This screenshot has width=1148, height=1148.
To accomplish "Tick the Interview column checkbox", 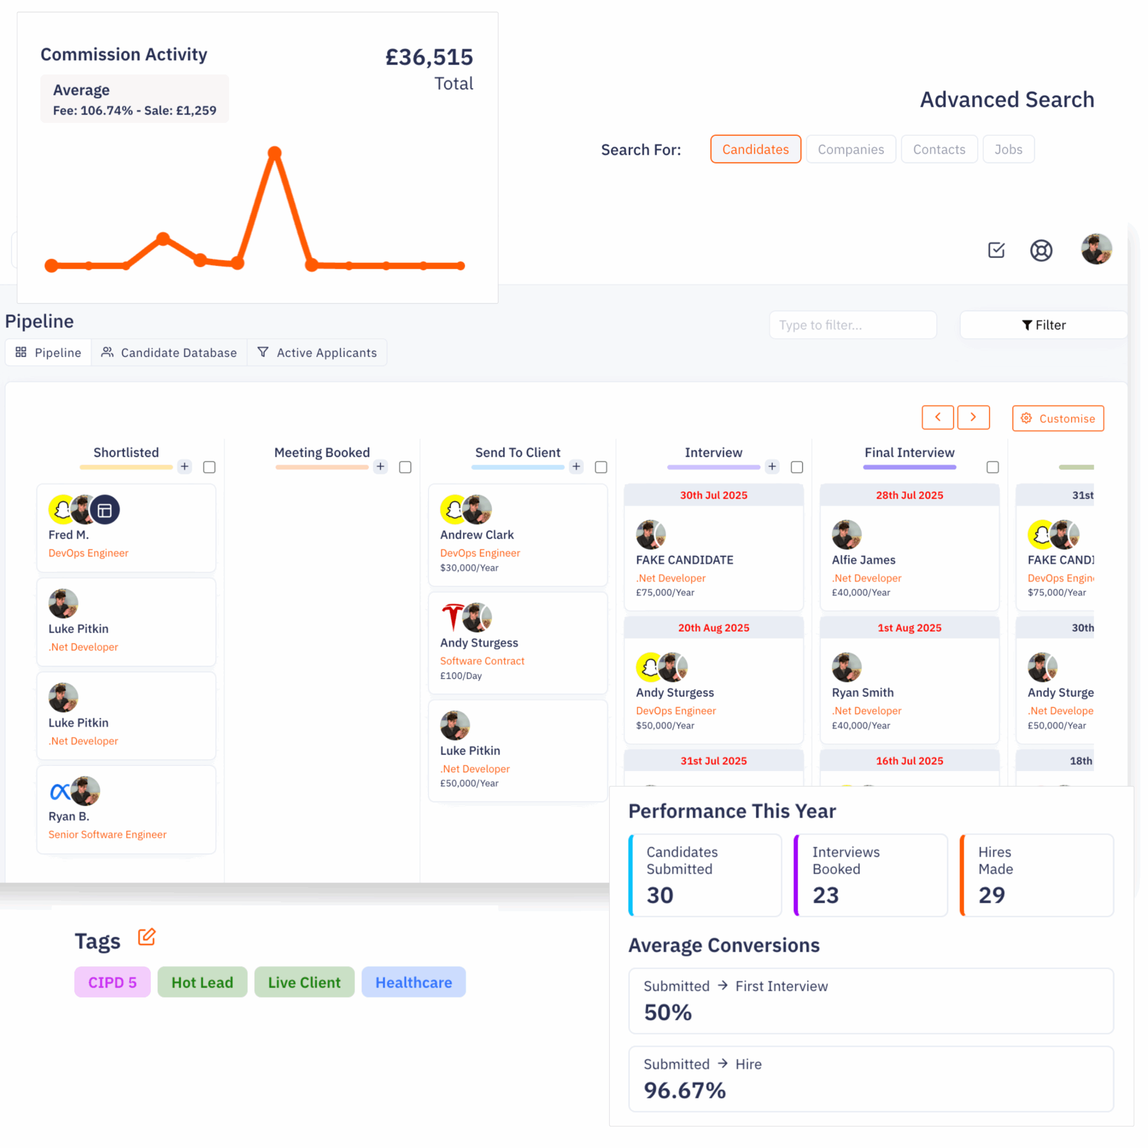I will [x=796, y=467].
